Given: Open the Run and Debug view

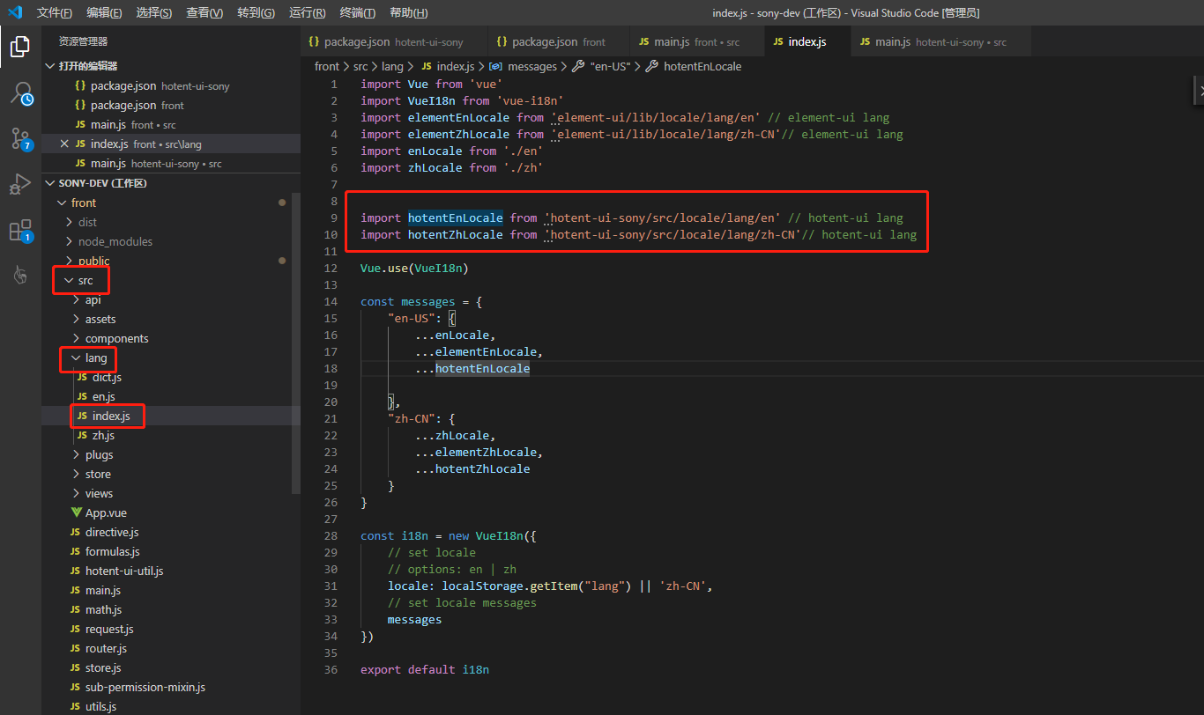Looking at the screenshot, I should pos(20,185).
